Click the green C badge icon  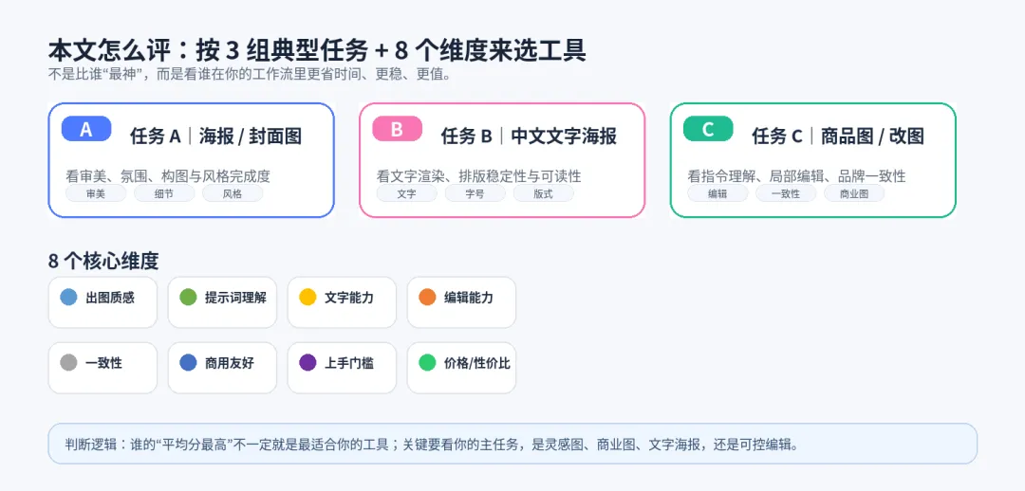(x=708, y=129)
